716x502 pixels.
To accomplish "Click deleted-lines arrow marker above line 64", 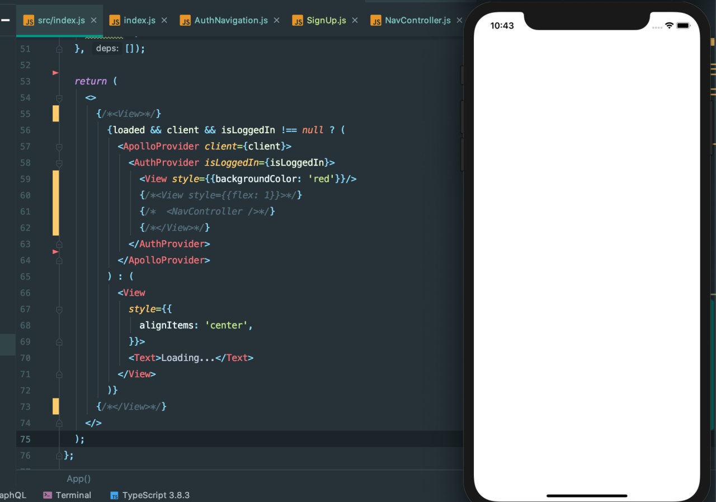I will [55, 252].
